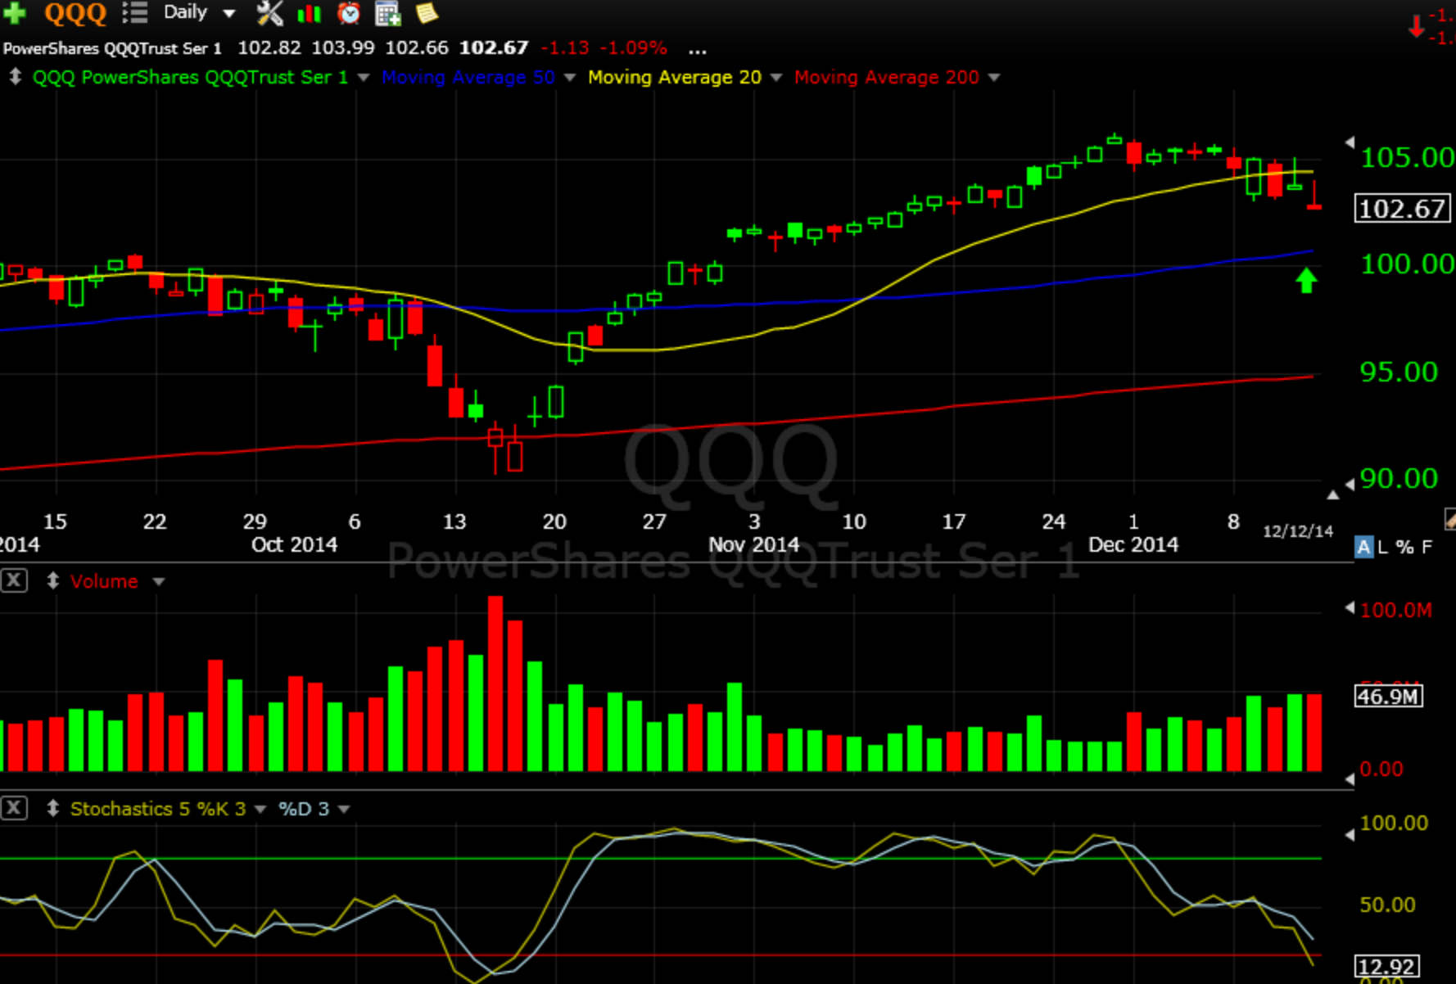Open the QQQ PowerShares QQQTrust Ser 1 plot menu
Screen dimensions: 1456x984
coord(364,77)
